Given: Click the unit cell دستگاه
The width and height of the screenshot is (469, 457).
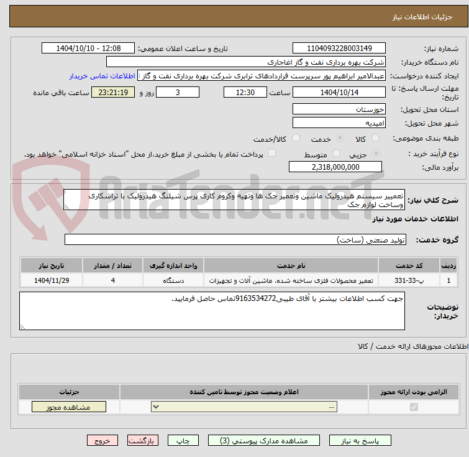Looking at the screenshot, I should (x=173, y=280).
